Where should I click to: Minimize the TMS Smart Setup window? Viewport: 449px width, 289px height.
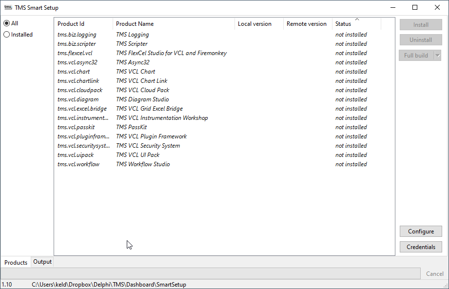(393, 7)
